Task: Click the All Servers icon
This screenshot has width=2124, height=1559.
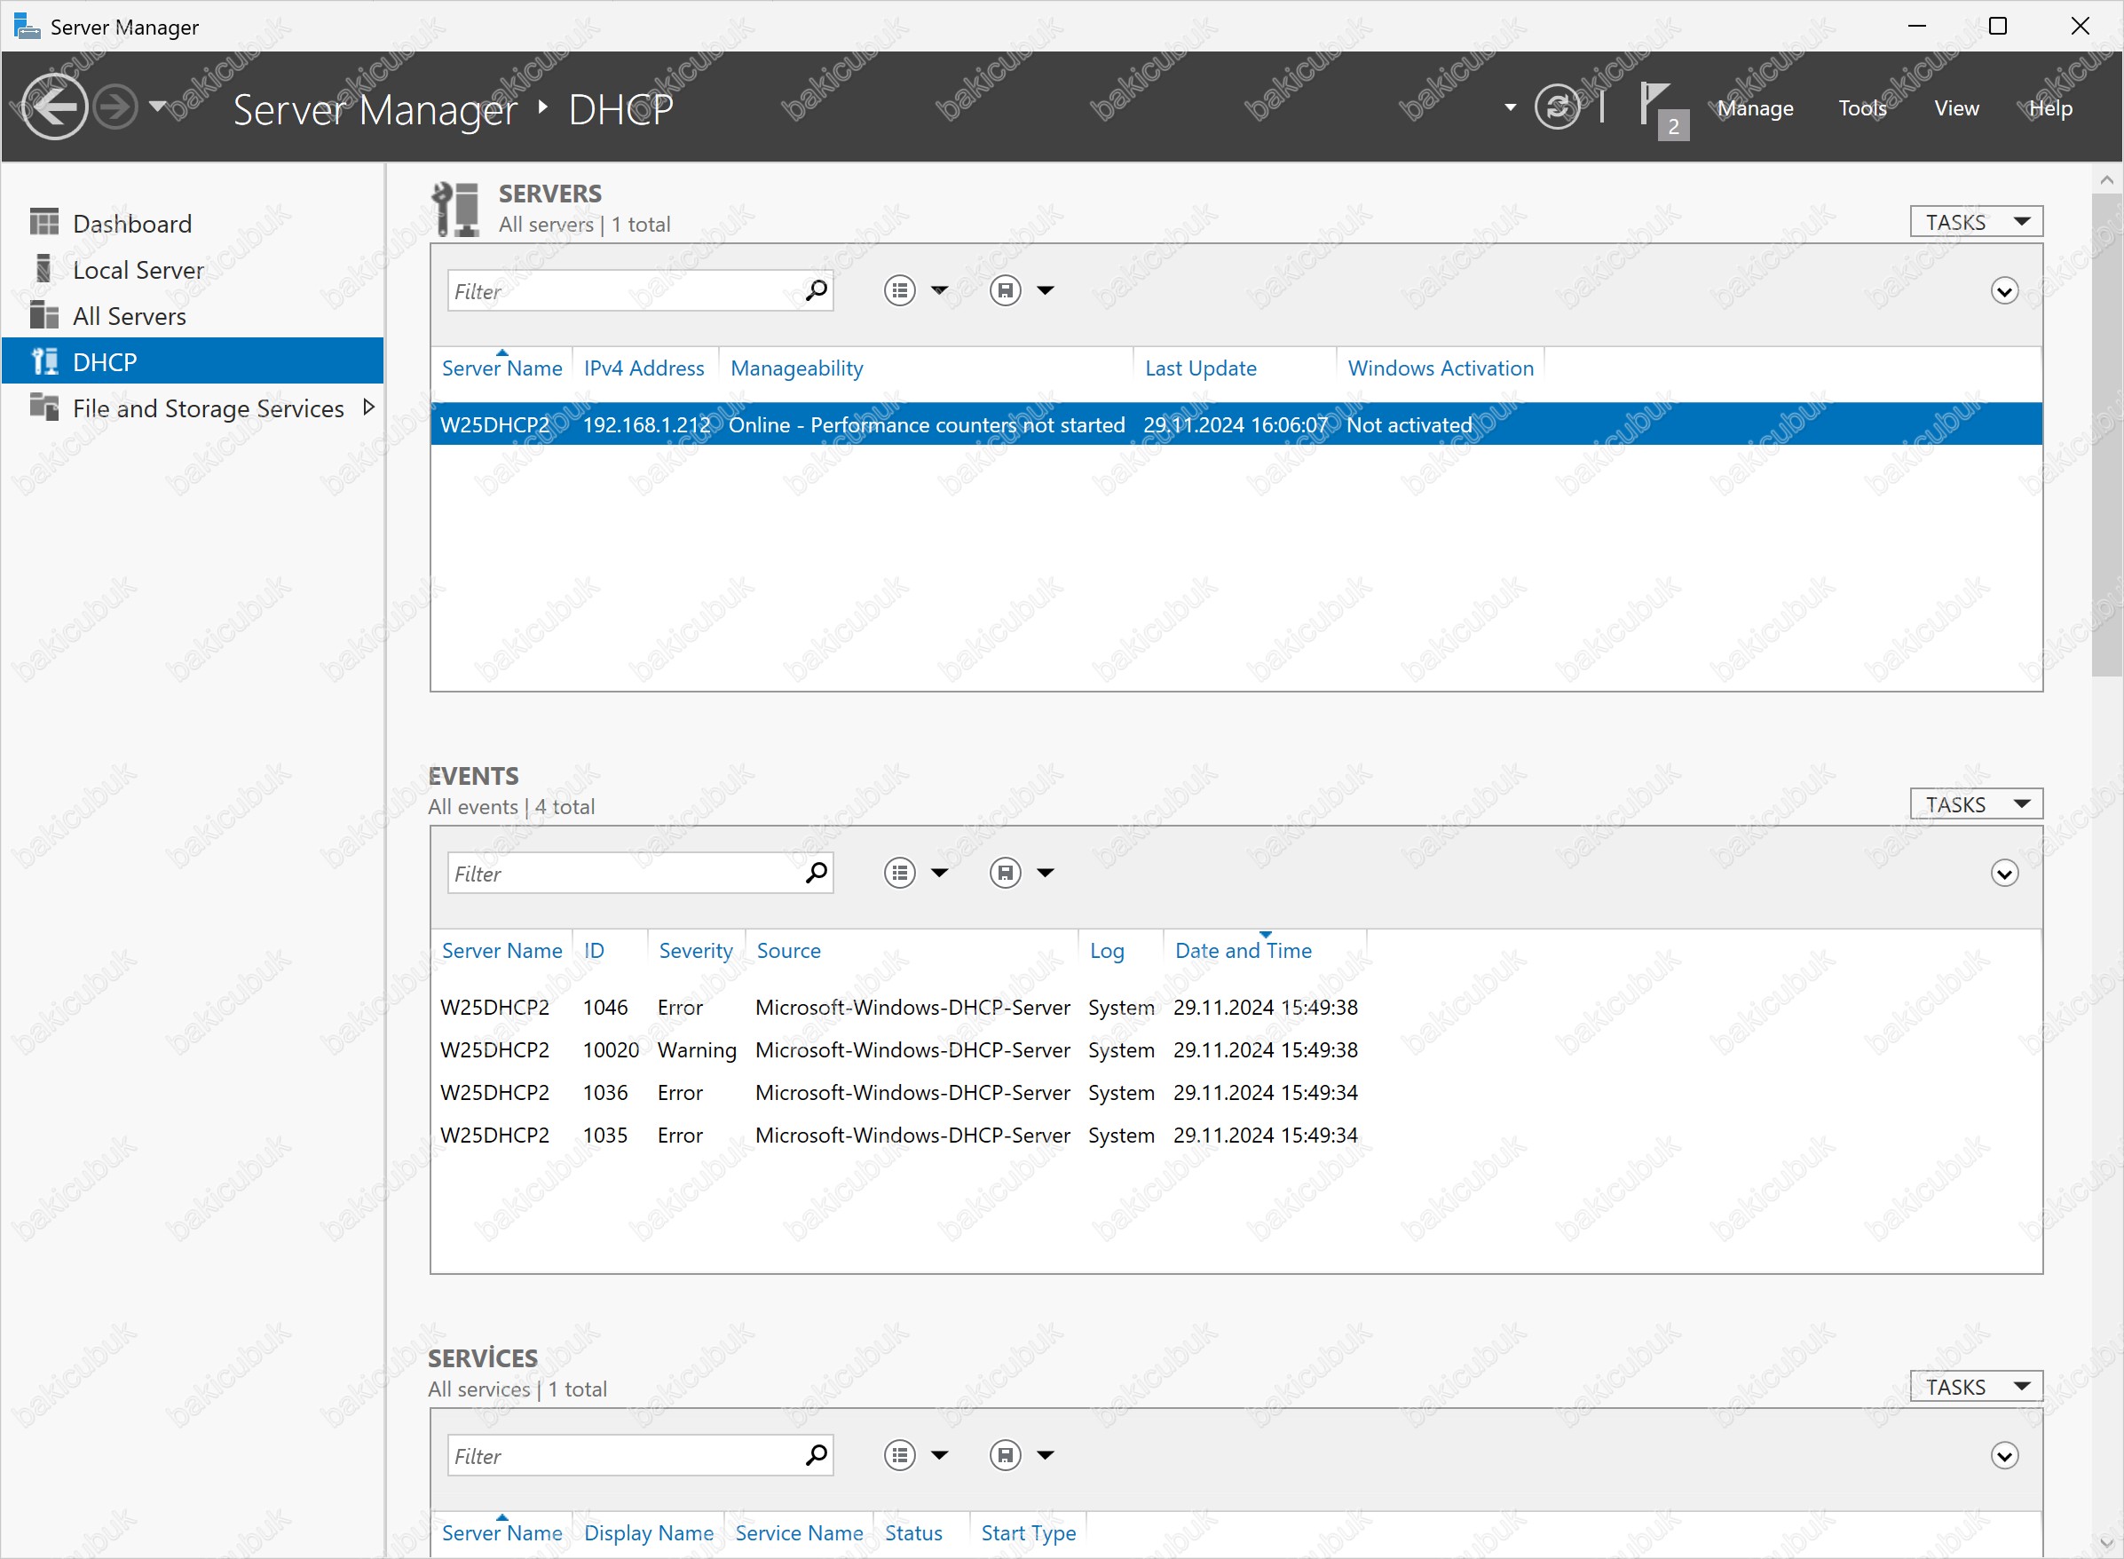Action: (x=44, y=314)
